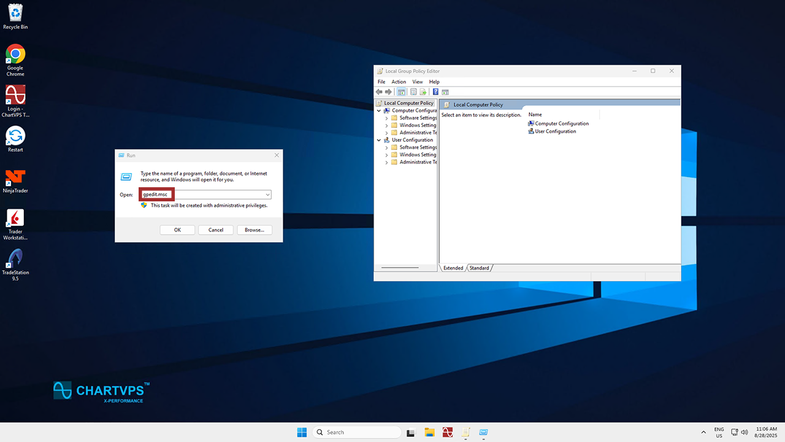Screen dimensions: 785x442
Task: Click the Export List toolbar icon
Action: pyautogui.click(x=423, y=92)
